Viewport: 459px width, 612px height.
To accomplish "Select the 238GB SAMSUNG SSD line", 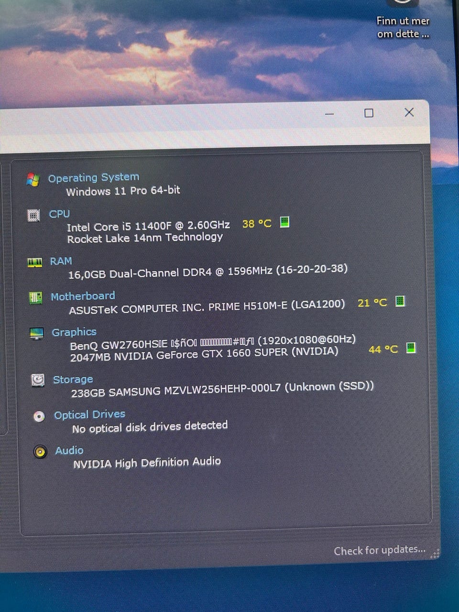I will point(223,389).
